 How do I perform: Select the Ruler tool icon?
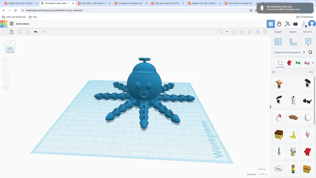point(293,42)
